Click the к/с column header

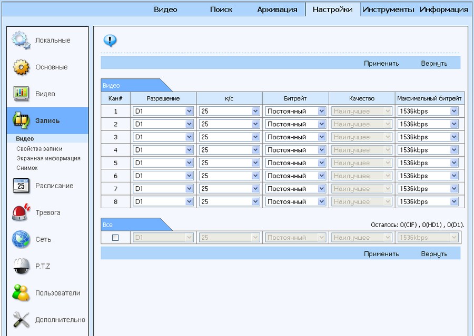coord(230,98)
